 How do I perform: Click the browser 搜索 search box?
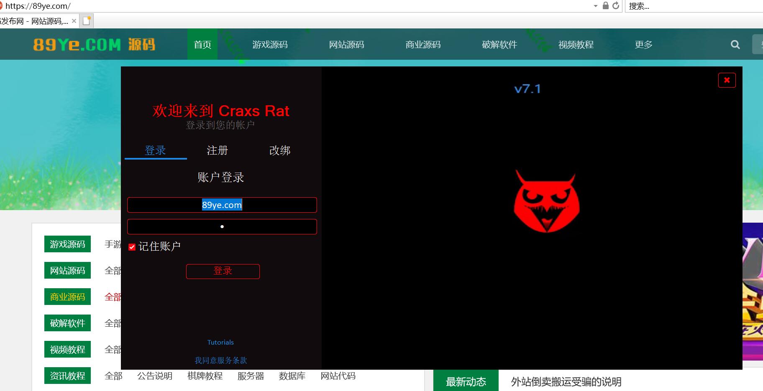(x=694, y=6)
